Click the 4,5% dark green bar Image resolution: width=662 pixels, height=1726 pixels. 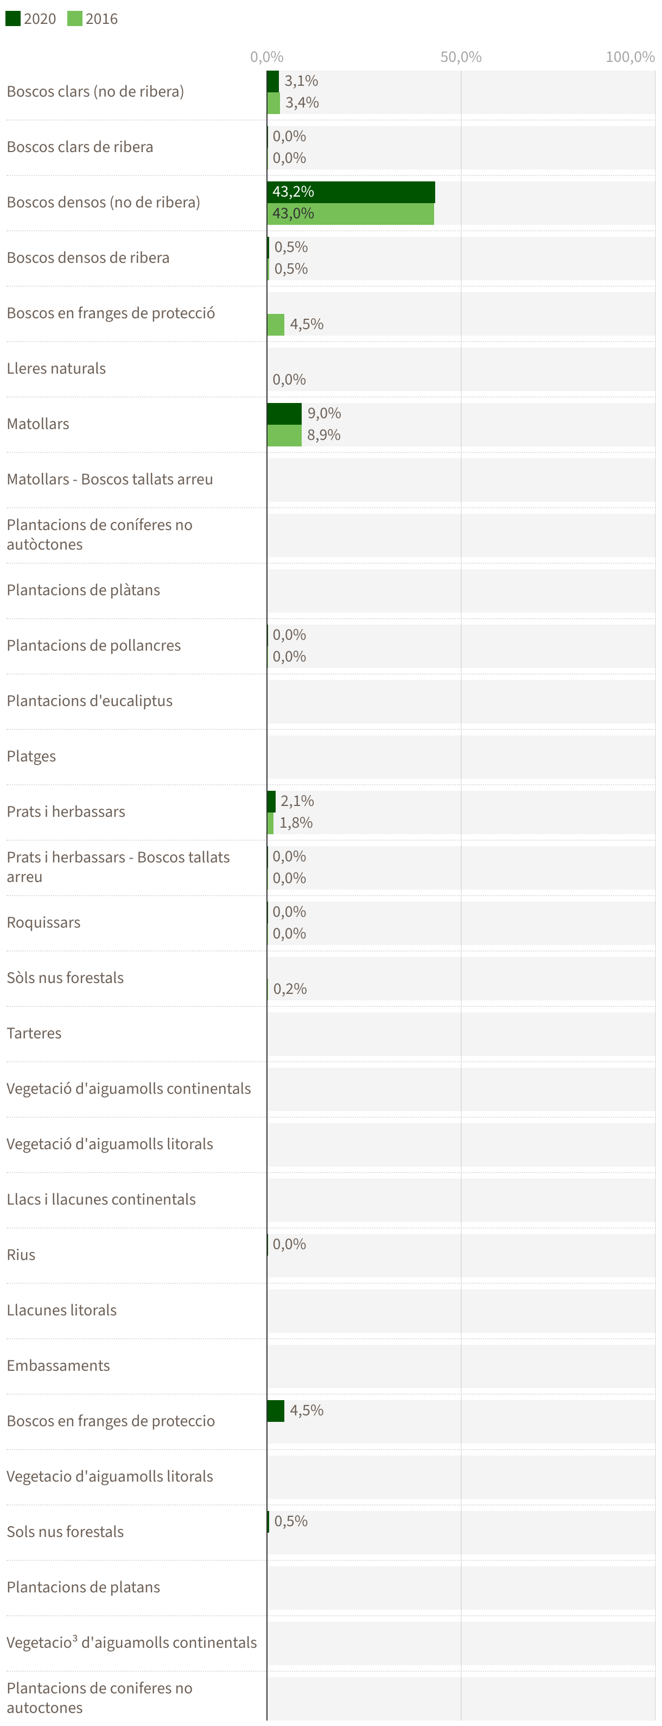(275, 1410)
